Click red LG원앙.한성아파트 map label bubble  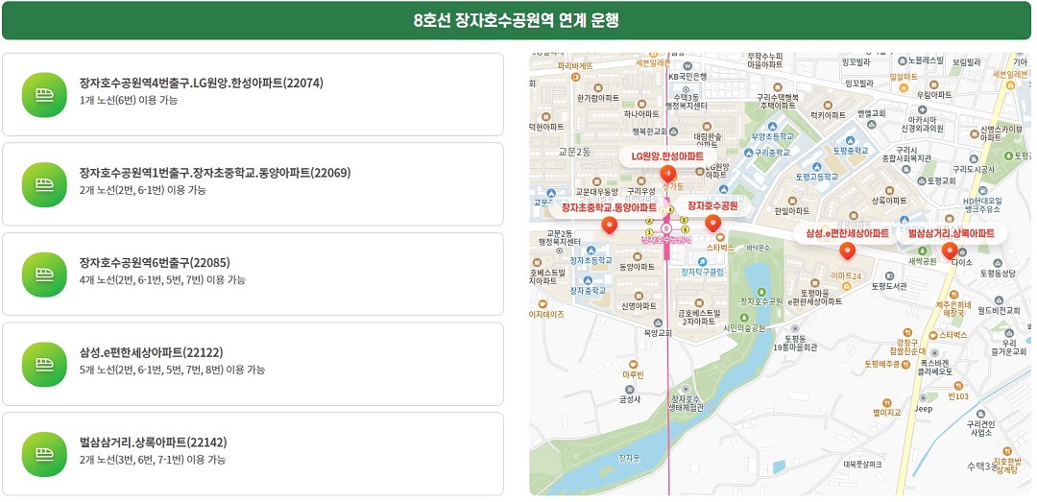667,156
